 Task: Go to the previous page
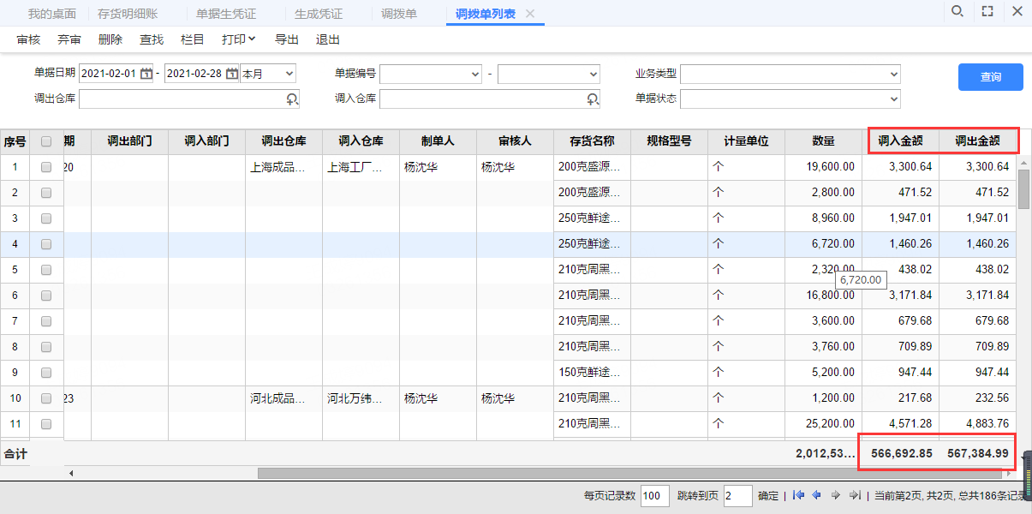pyautogui.click(x=817, y=495)
